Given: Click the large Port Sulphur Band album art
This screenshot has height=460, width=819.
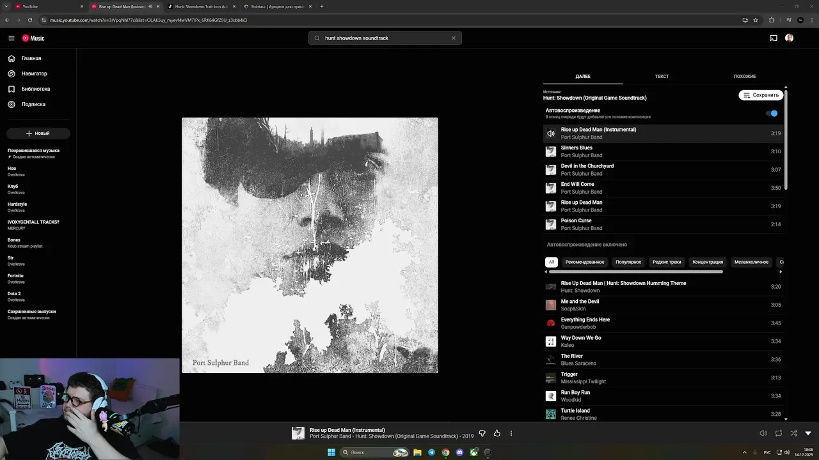Looking at the screenshot, I should 310,245.
